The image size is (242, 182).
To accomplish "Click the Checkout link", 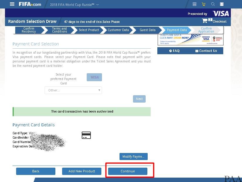I will pos(219,21).
